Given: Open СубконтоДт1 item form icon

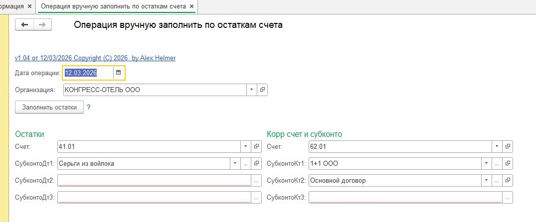Looking at the screenshot, I should [257, 163].
